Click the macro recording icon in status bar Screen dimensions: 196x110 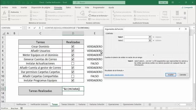tap(21, 108)
